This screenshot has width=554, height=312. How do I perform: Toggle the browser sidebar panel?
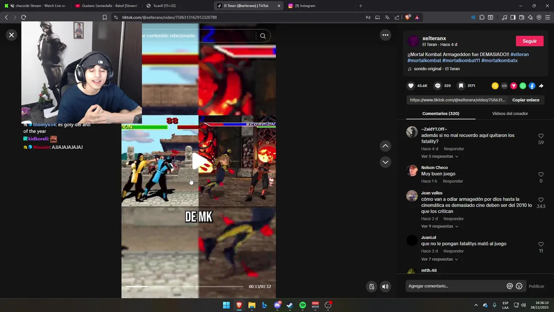tap(513, 17)
